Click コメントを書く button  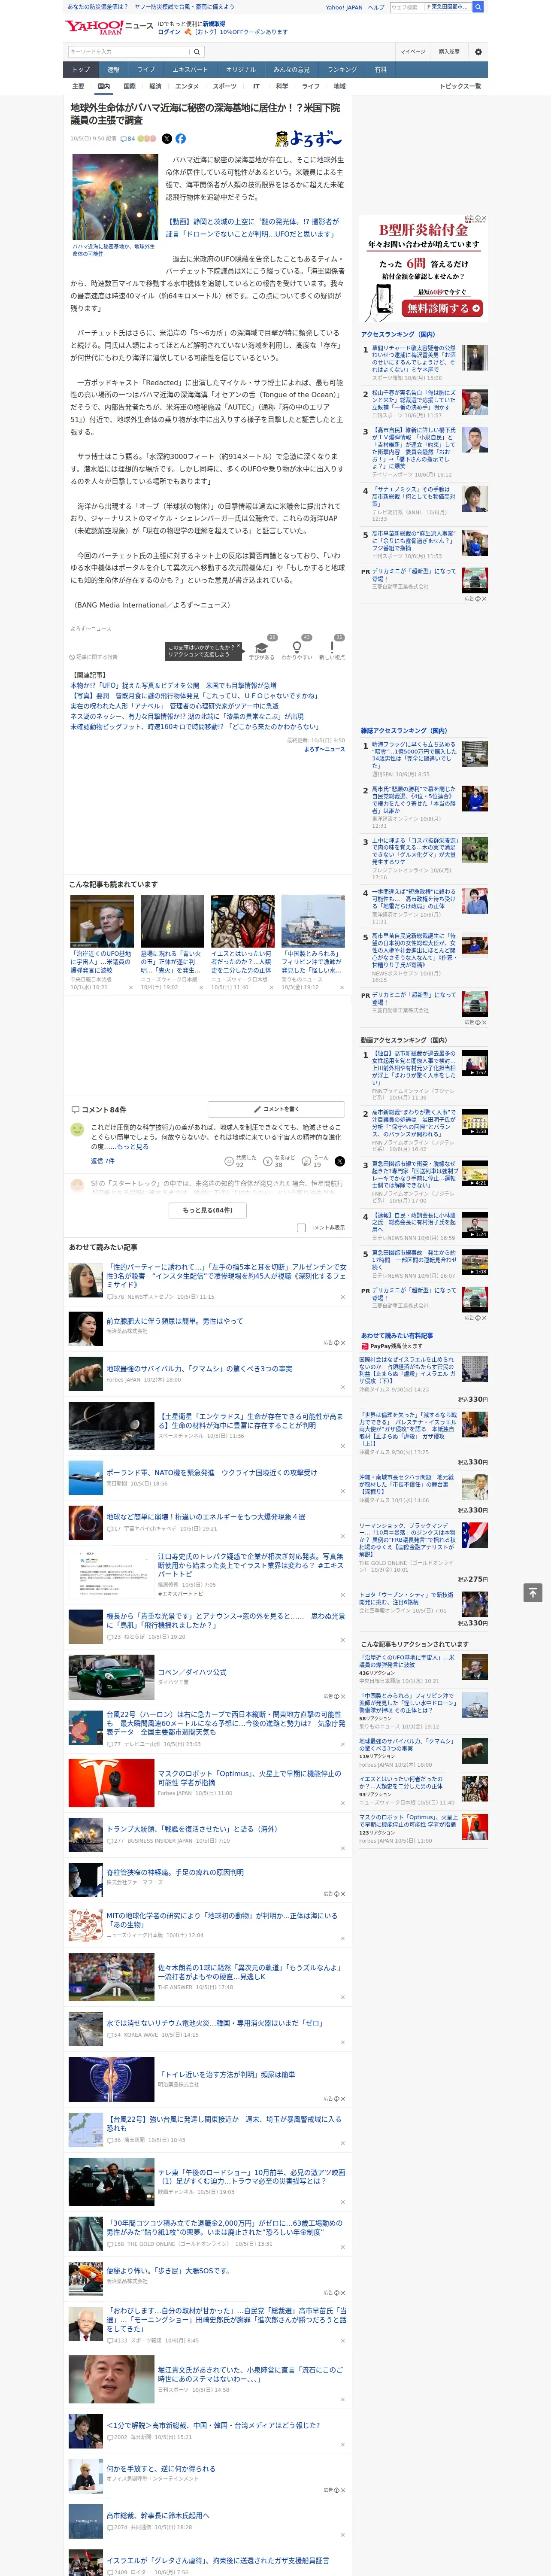pyautogui.click(x=277, y=1109)
